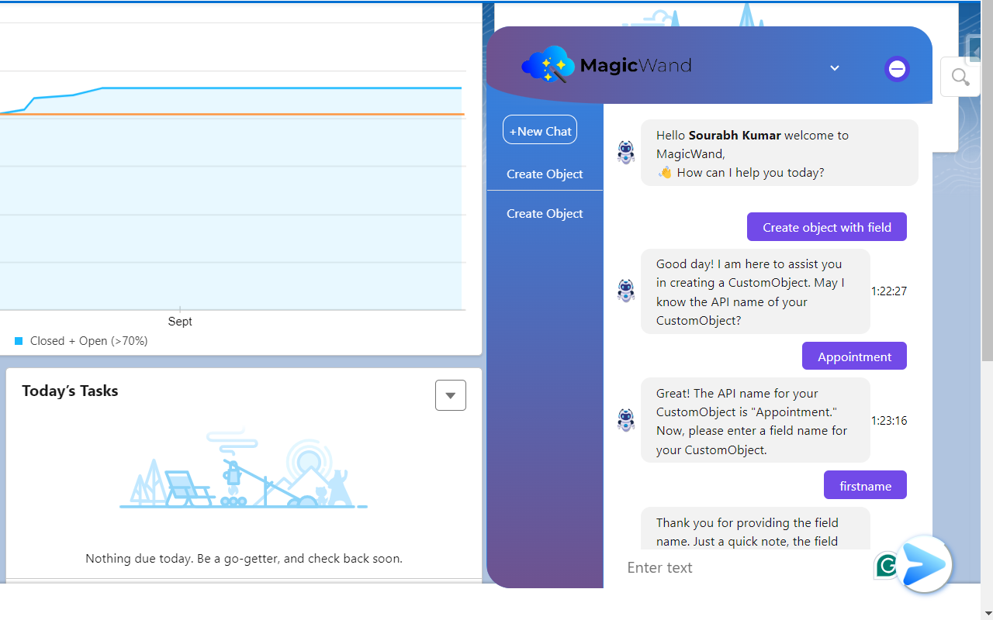The height and width of the screenshot is (620, 993).
Task: Click the welcome message from MagicWand
Action: [780, 153]
